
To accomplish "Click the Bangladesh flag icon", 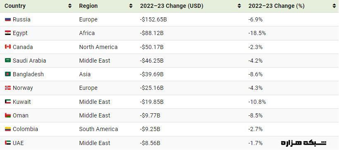I will [x=8, y=74].
